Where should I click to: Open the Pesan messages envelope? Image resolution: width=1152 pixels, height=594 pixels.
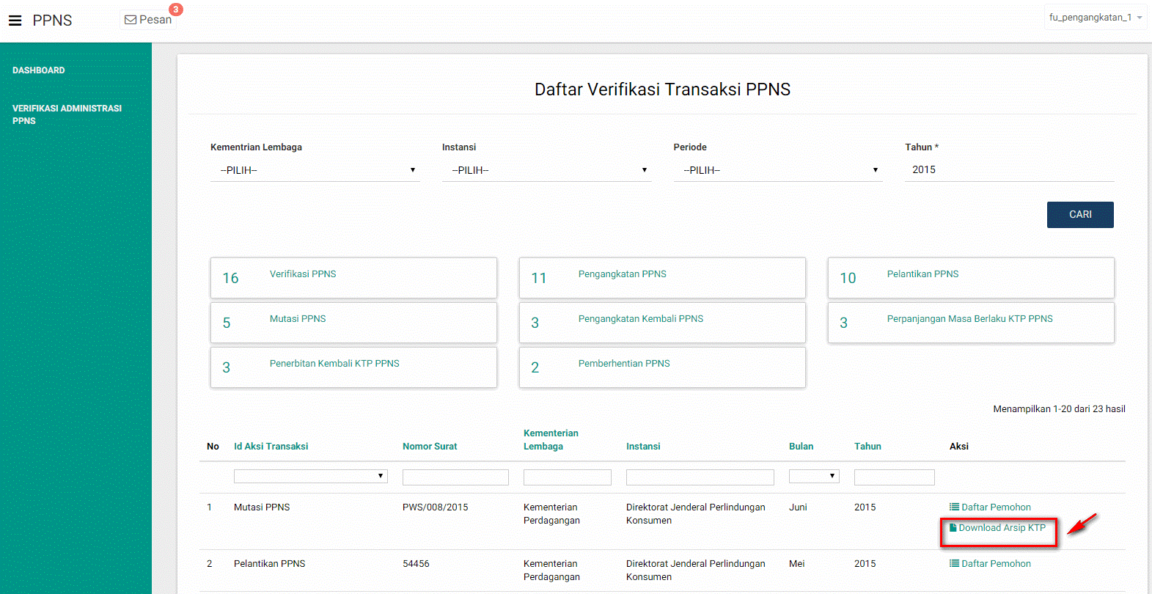tap(131, 20)
